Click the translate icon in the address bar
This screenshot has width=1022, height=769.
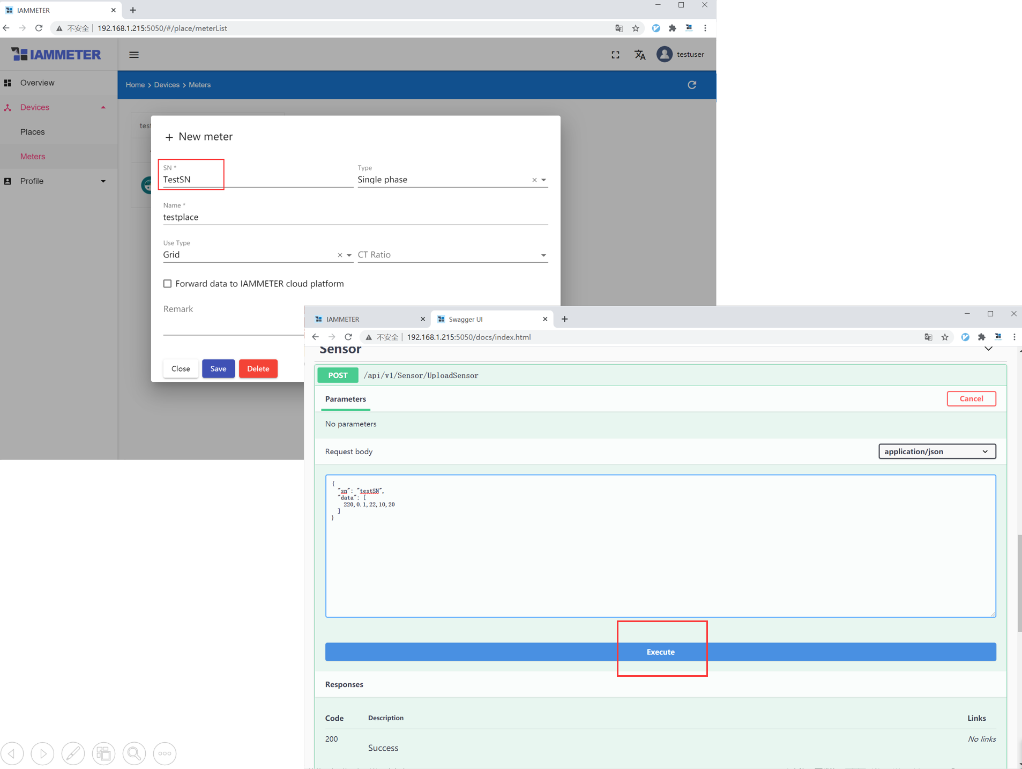point(619,28)
